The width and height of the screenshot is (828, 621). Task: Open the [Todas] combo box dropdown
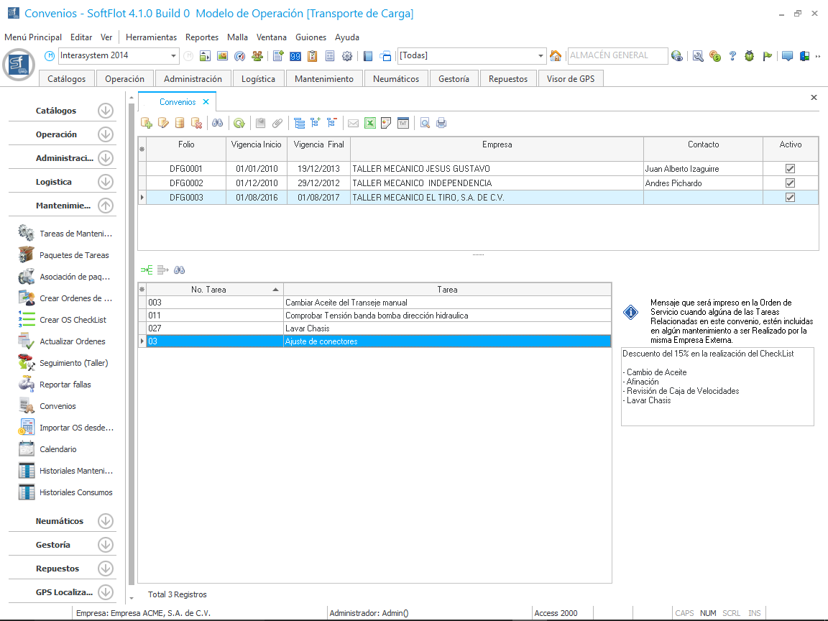pyautogui.click(x=541, y=56)
